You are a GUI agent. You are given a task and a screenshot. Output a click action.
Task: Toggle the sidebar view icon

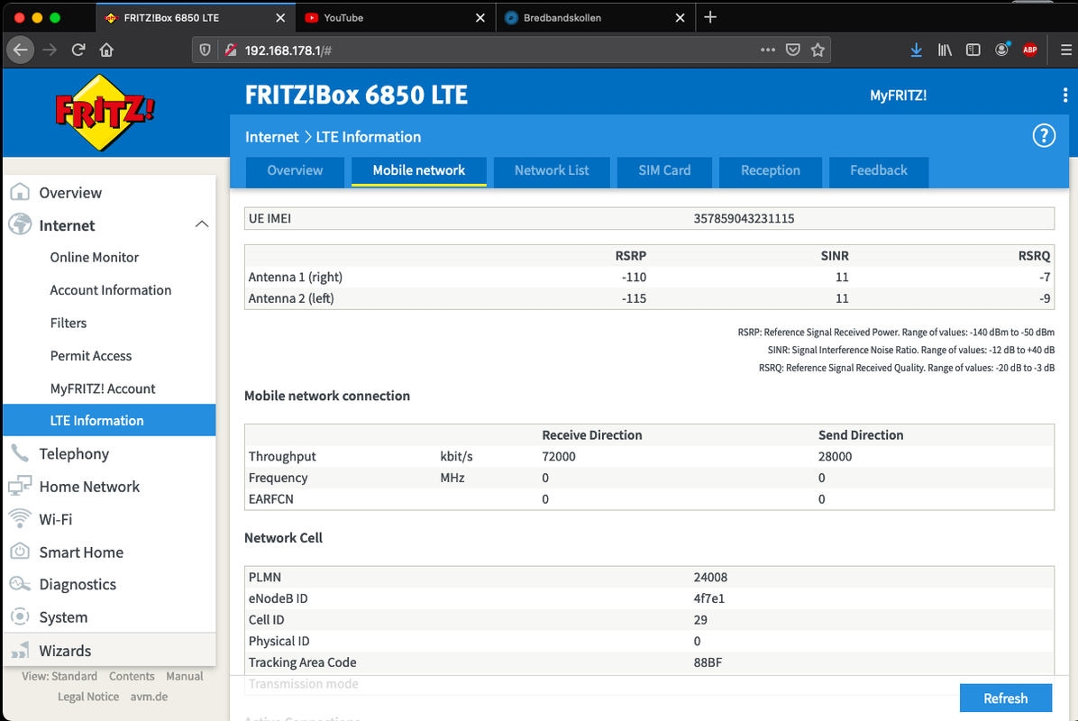(x=973, y=50)
